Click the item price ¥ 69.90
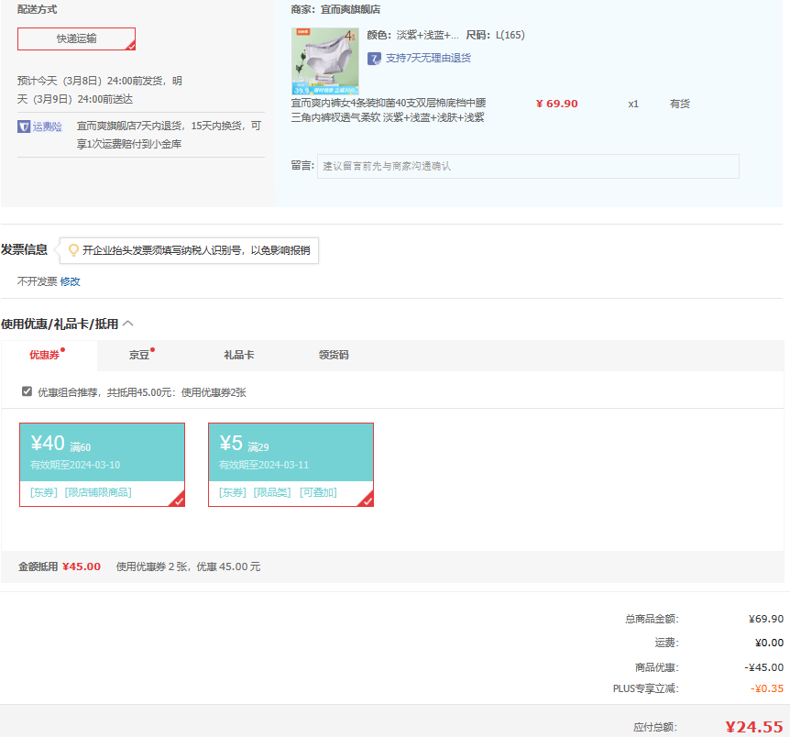 pos(556,104)
